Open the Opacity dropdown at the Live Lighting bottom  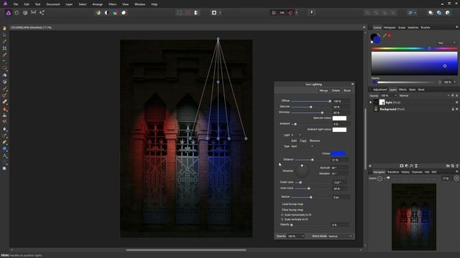tap(295, 236)
